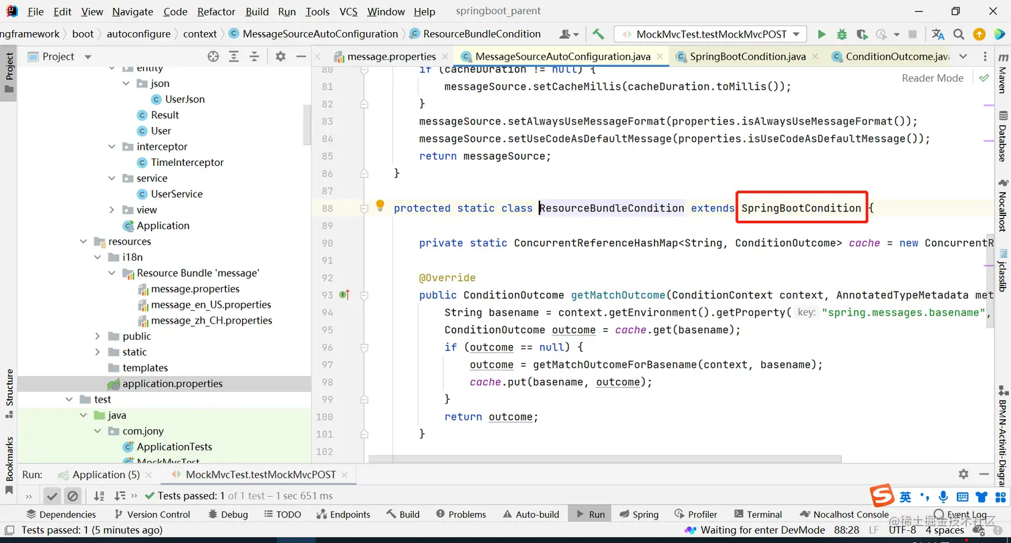Open the Endpoints tool window

pos(342,514)
